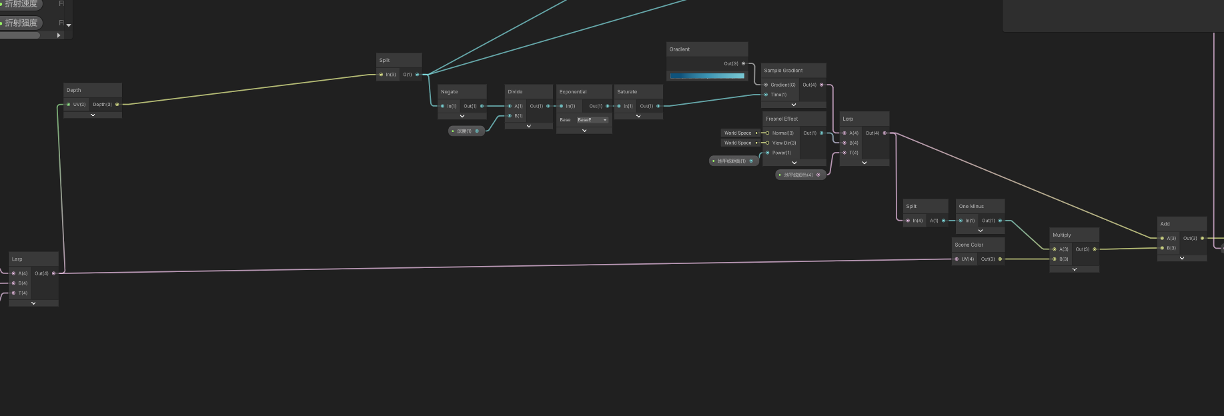Expand the Fresnel Effect node preview chevron
This screenshot has width=1224, height=416.
(x=794, y=163)
